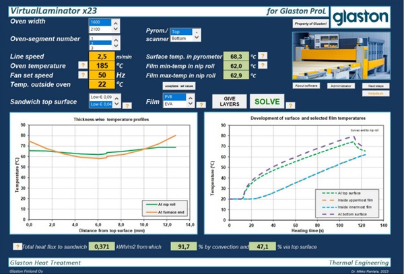Click Film max-temp value 62,9
Viewport: 404px width, 274px height.
[236, 75]
